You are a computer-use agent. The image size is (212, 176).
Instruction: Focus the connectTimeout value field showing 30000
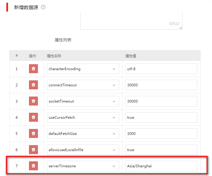[x=161, y=85]
